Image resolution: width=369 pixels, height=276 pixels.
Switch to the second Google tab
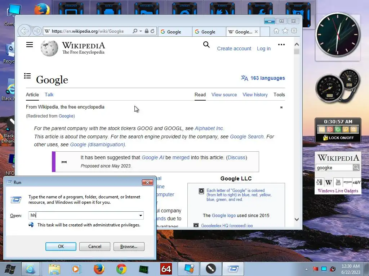[x=209, y=32]
